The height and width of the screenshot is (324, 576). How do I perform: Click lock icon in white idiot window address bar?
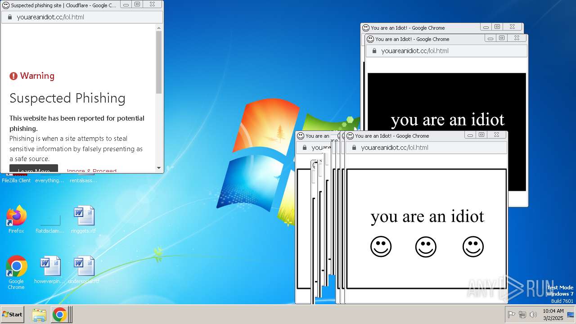353,148
